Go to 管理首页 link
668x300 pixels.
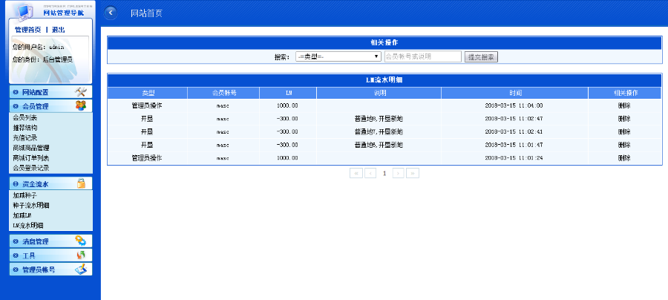pos(28,30)
